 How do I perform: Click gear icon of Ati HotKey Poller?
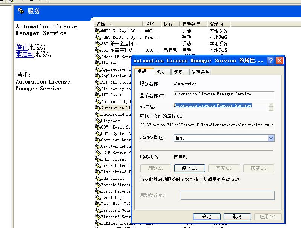pyautogui.click(x=98, y=89)
